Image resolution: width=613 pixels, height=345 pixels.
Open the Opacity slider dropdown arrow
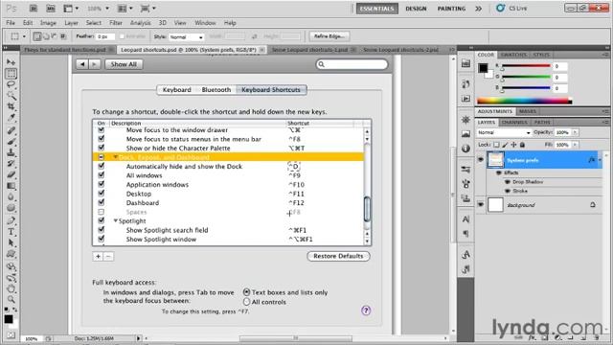(x=575, y=132)
